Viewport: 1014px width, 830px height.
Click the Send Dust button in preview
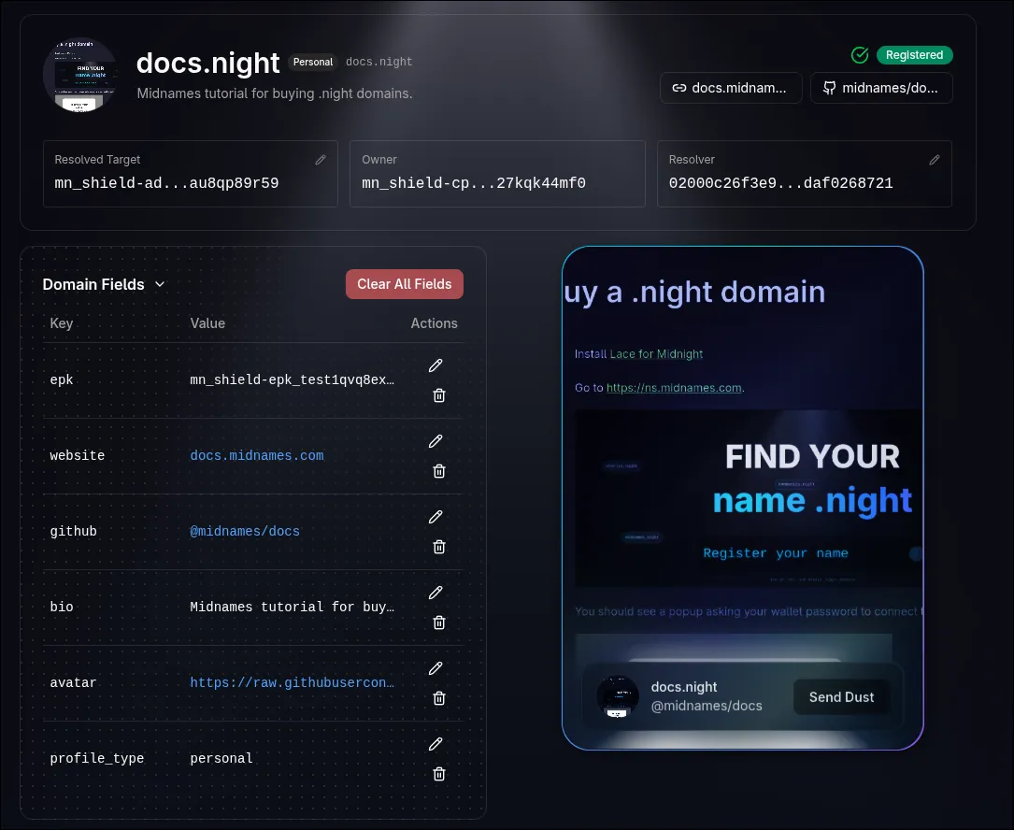coord(840,696)
